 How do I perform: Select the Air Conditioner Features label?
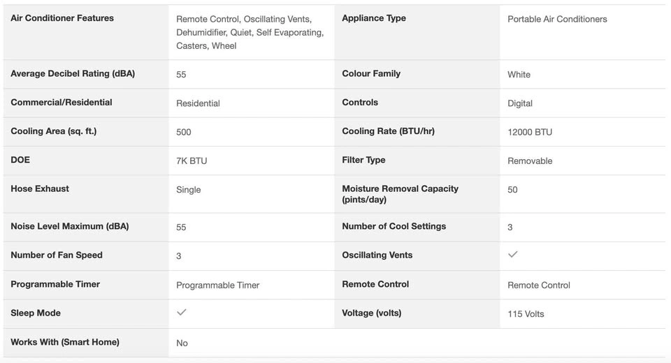(x=62, y=18)
